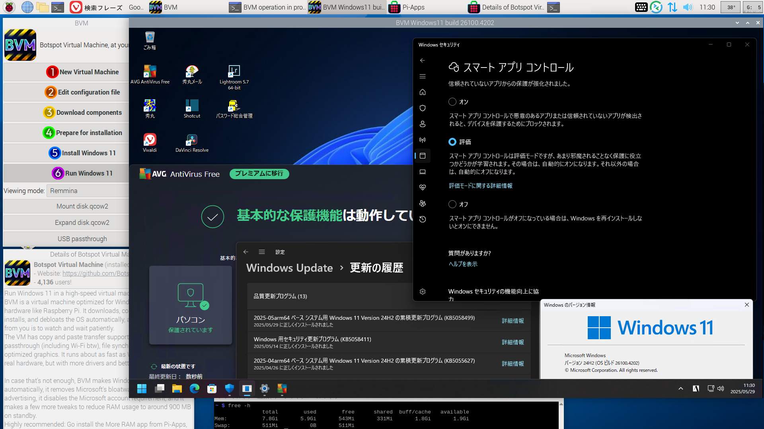Open パスワード総合管理 desktop shortcut
The height and width of the screenshot is (429, 764).
(x=234, y=108)
